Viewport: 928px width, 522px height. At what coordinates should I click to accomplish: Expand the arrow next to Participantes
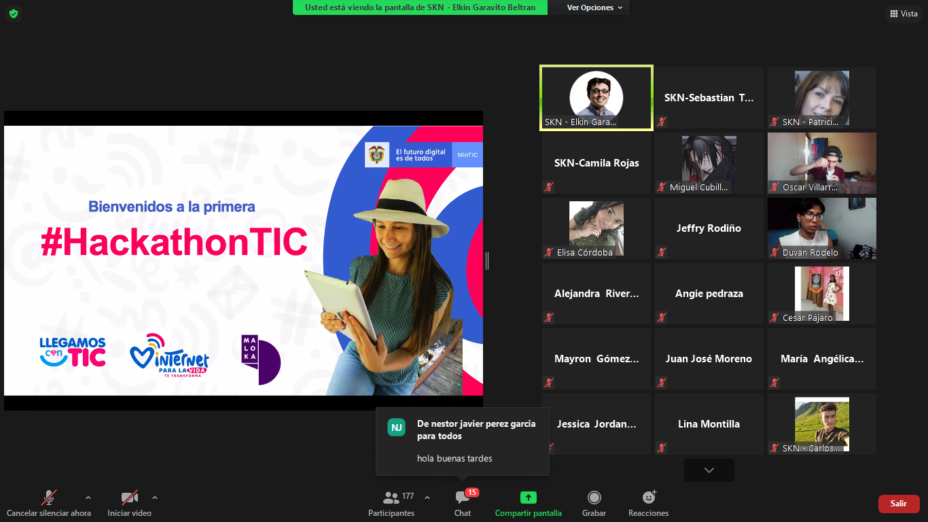tap(427, 498)
